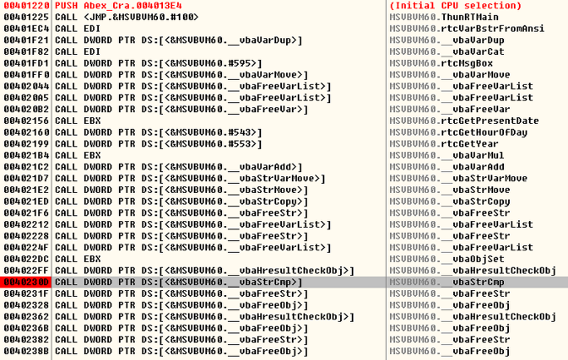Select highlighted breakpoint address 0040230D
The height and width of the screenshot is (360, 568).
[x=26, y=283]
